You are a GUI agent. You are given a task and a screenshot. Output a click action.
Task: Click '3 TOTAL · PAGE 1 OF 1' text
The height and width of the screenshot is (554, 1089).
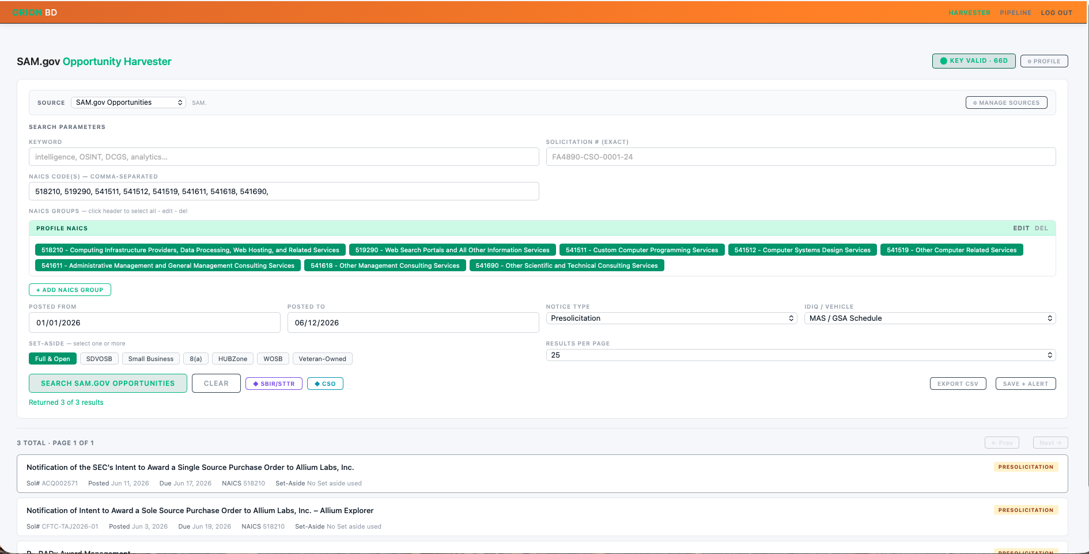55,443
